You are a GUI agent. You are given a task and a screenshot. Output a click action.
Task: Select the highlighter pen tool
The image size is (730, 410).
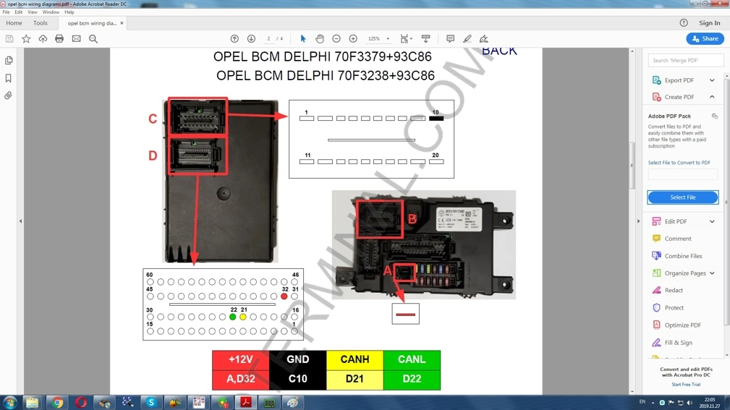[x=467, y=38]
